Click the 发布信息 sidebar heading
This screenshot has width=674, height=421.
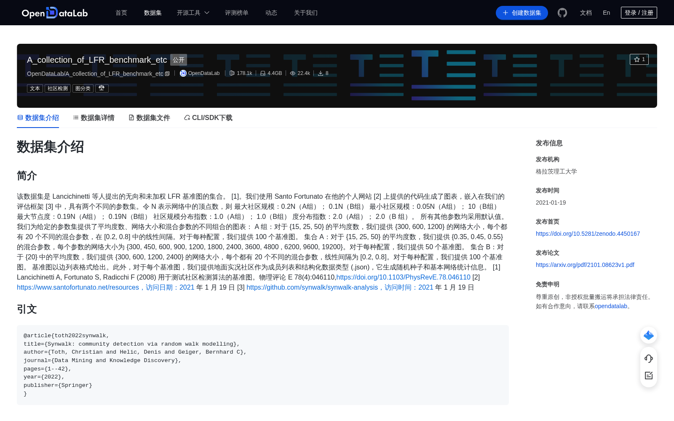click(549, 143)
